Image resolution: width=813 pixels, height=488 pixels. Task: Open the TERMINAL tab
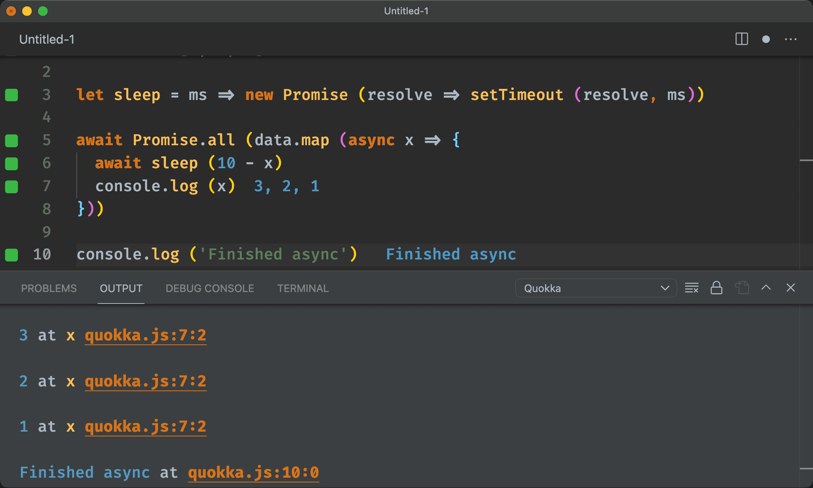(x=302, y=288)
